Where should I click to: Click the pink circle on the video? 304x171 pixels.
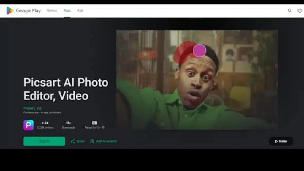coord(199,50)
